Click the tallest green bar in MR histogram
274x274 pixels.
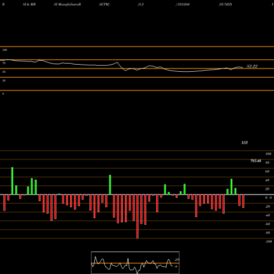click(12, 181)
